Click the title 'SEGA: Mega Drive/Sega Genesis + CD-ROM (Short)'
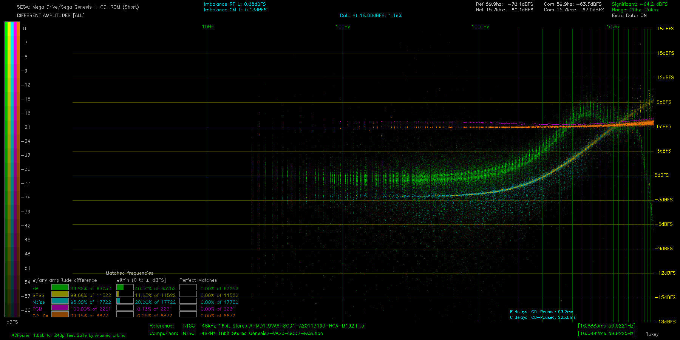Screen dimensions: 680x340 coord(78,7)
